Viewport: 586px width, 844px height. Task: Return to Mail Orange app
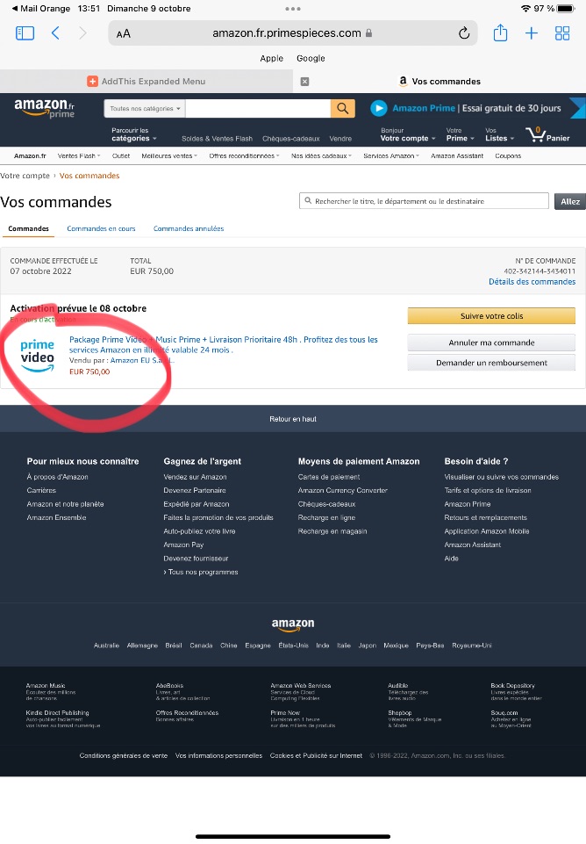pos(41,9)
